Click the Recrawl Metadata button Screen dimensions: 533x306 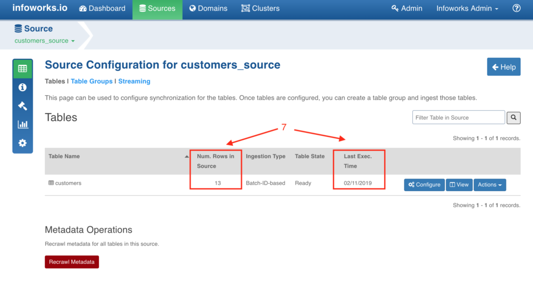(x=71, y=262)
